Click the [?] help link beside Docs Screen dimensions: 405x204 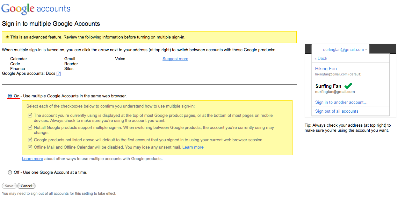click(x=59, y=74)
